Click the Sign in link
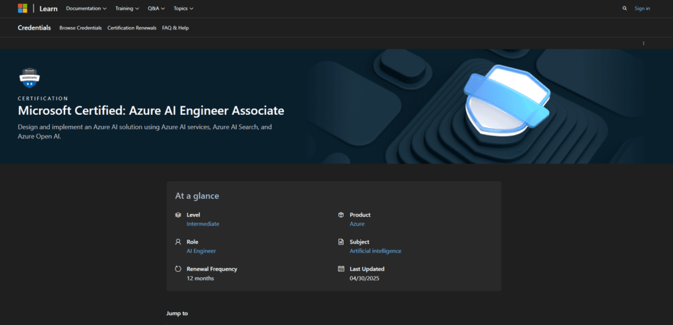Screen dimensions: 673x325 point(642,9)
